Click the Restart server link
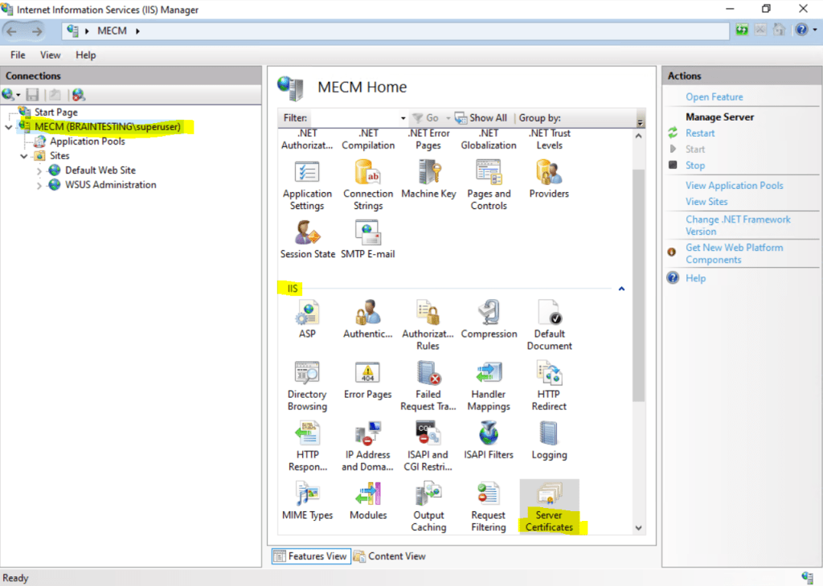 (700, 133)
